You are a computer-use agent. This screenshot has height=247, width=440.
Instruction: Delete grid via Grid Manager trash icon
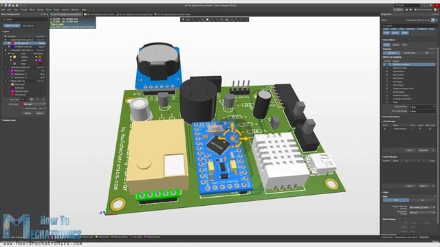[x=433, y=150]
